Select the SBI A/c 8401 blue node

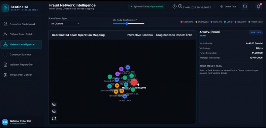[125, 96]
